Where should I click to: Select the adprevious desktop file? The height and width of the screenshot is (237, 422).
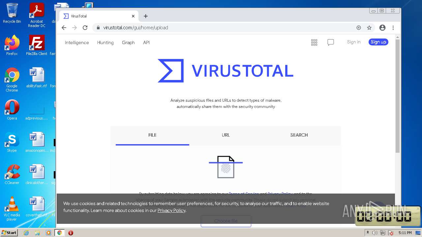37,110
